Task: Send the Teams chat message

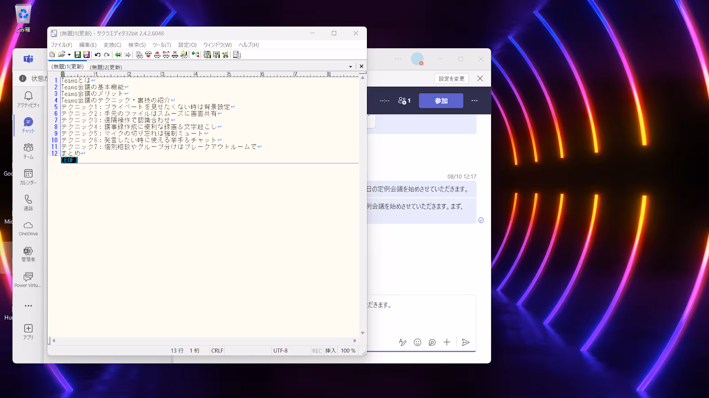Action: tap(465, 342)
